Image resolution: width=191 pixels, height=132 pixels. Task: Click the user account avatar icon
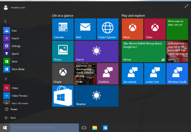6,7
